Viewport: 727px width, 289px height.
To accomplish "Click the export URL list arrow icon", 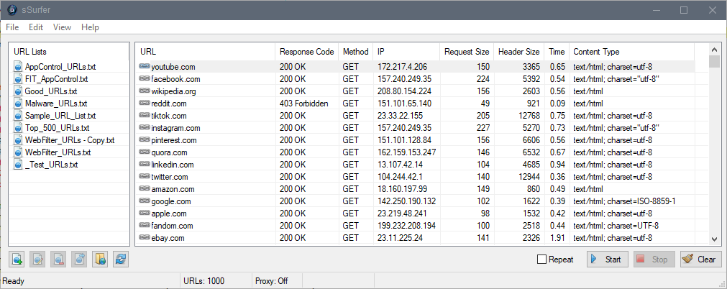I will coord(79,260).
